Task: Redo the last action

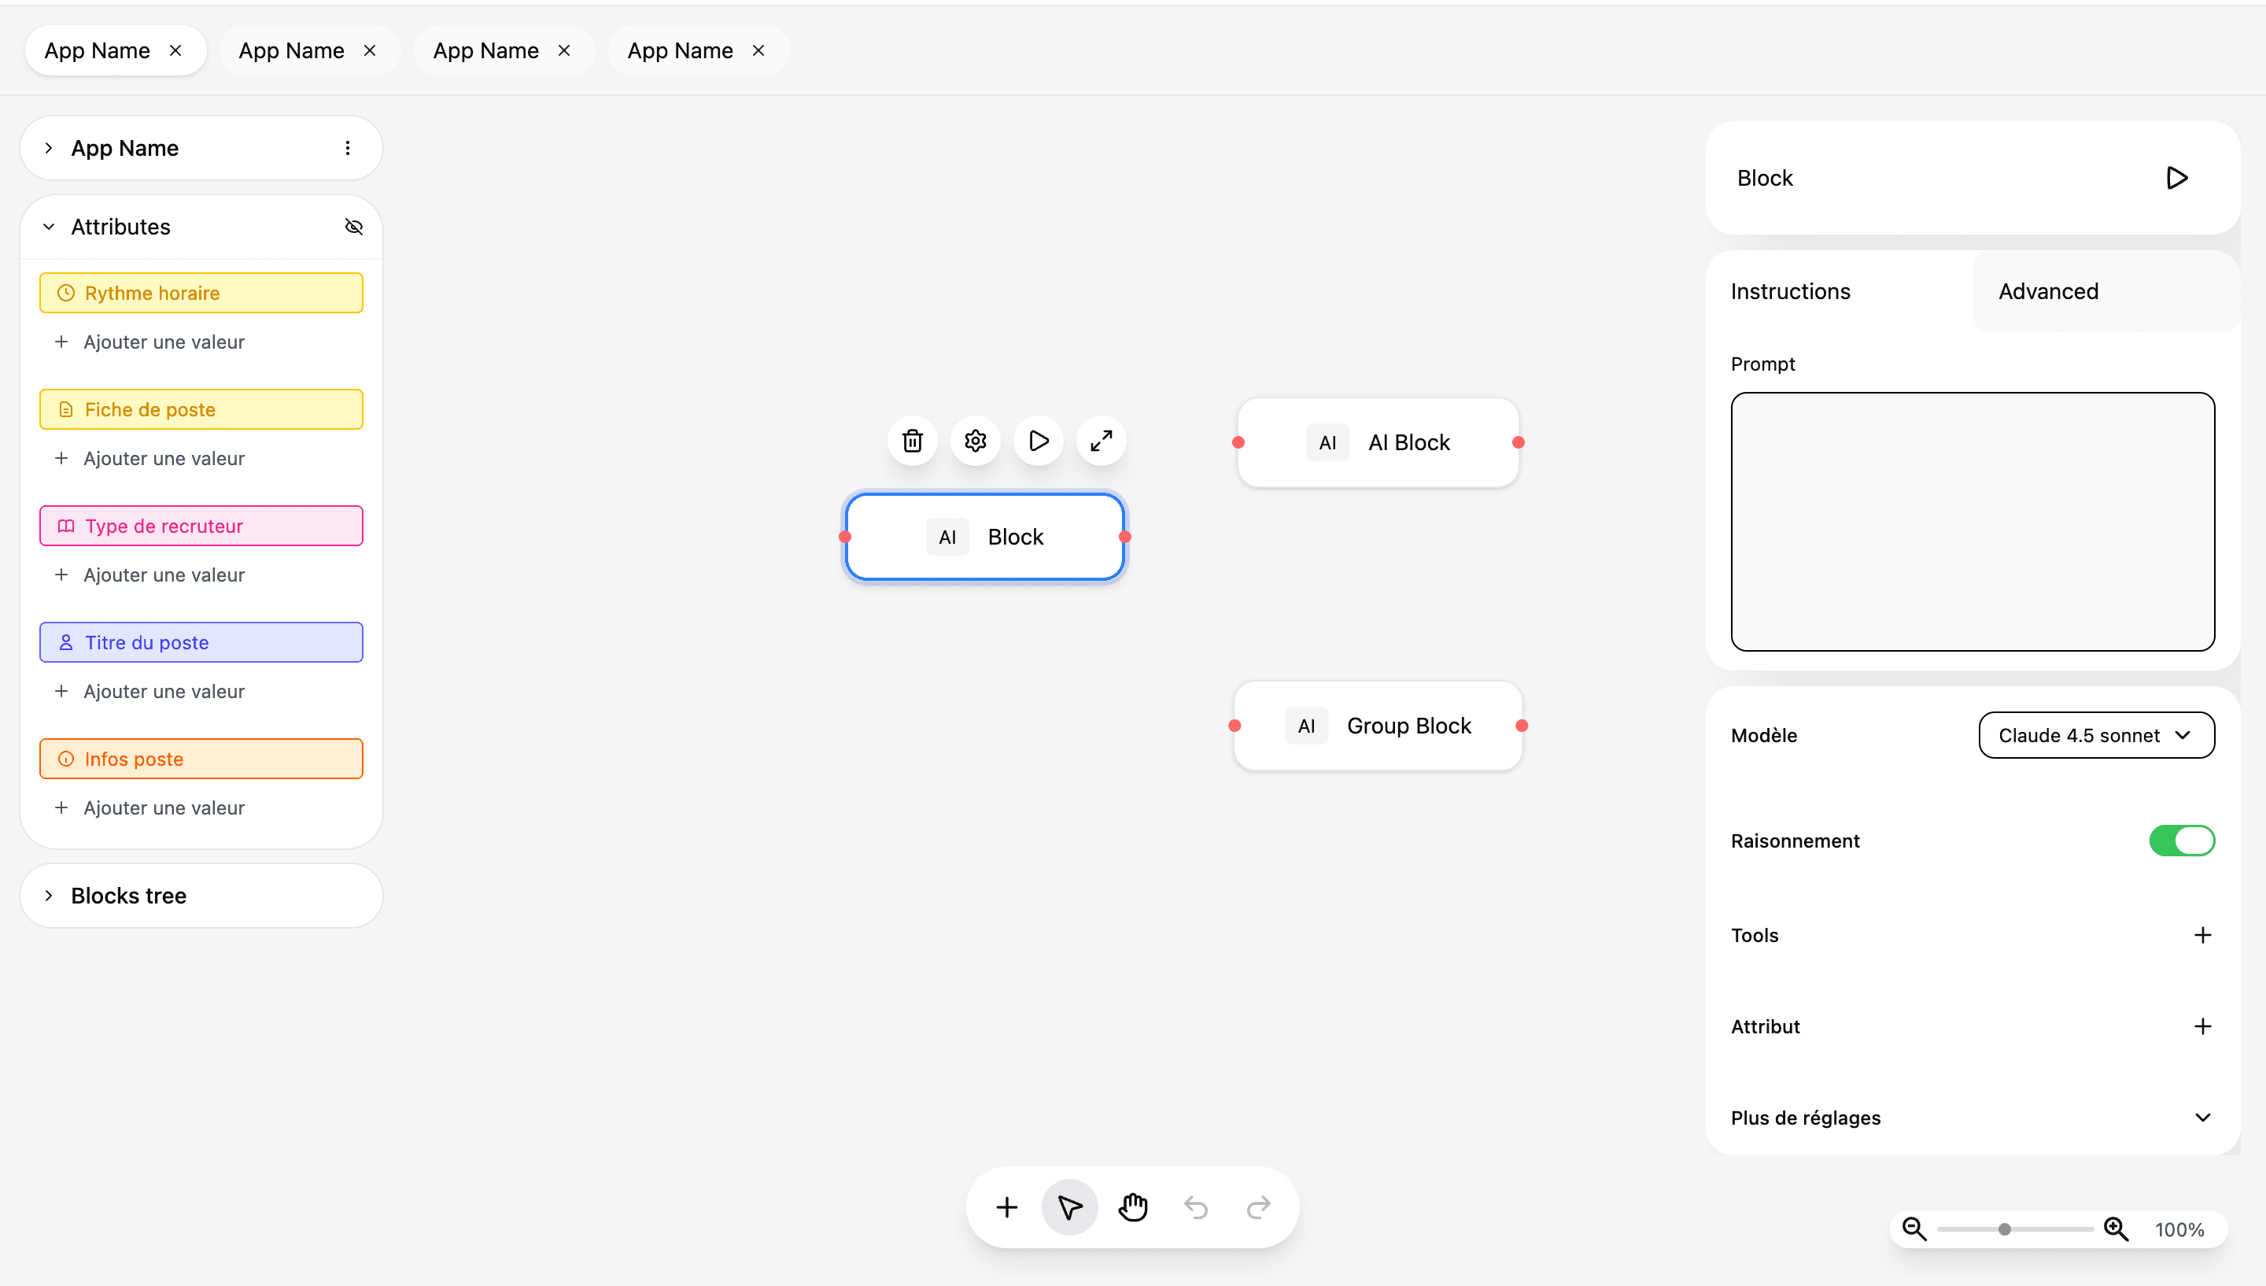Action: click(x=1258, y=1207)
